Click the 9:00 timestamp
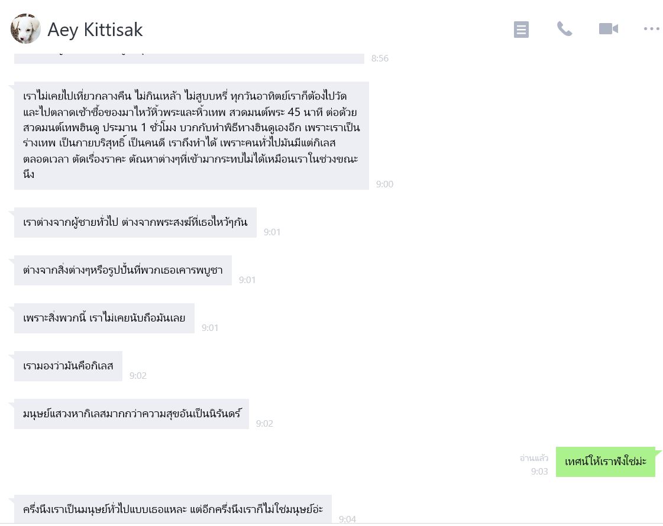 (x=384, y=184)
